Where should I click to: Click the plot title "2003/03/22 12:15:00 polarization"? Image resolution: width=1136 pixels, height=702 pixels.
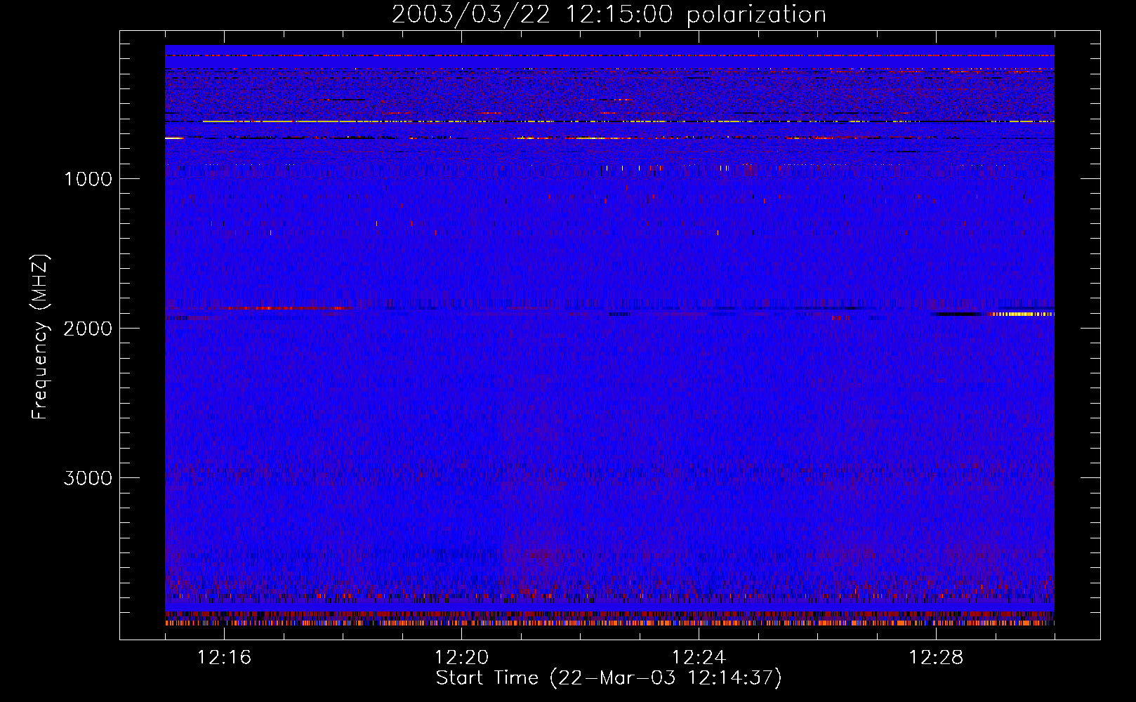(609, 15)
